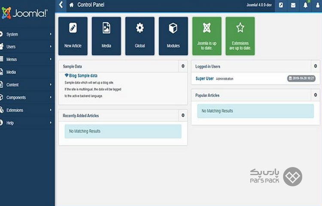Expand the Components submenu arrow
The width and height of the screenshot is (322, 206).
pos(51,97)
